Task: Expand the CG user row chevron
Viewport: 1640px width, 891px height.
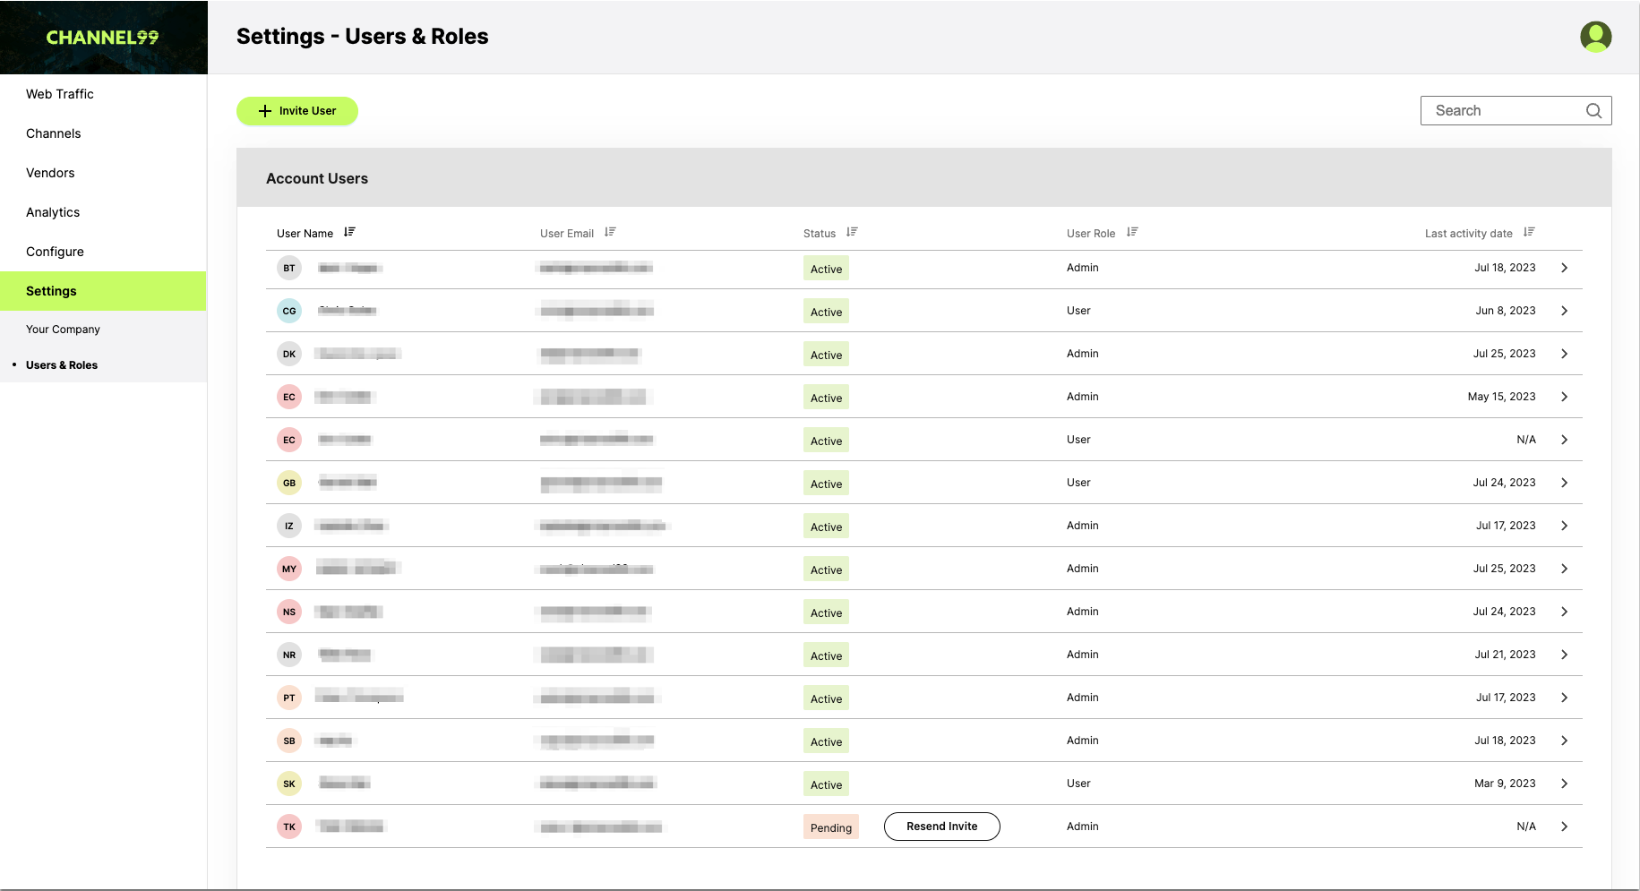Action: [x=1565, y=311]
